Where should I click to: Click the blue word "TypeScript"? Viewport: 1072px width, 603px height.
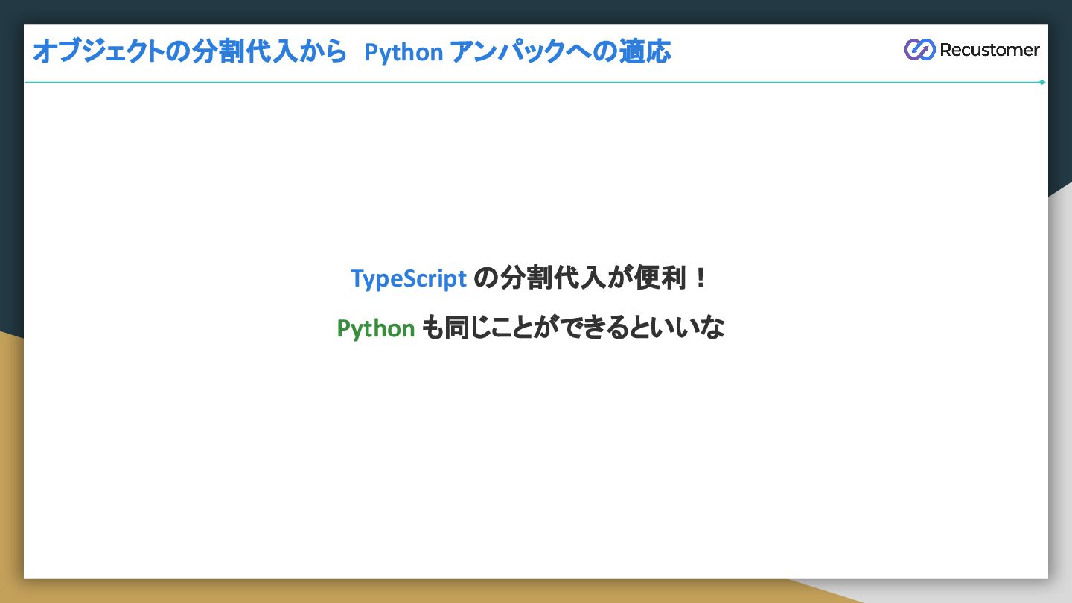tap(409, 279)
